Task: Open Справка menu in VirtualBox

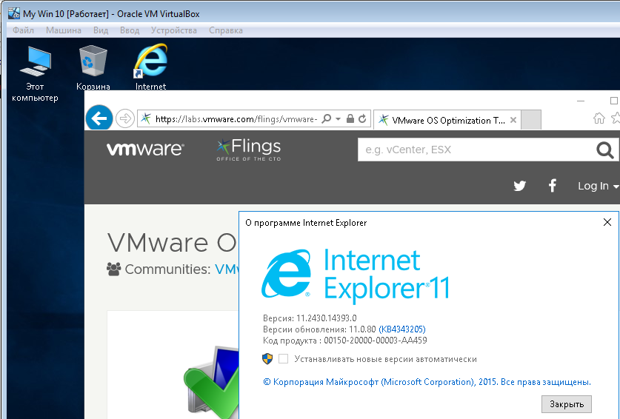Action: [226, 30]
